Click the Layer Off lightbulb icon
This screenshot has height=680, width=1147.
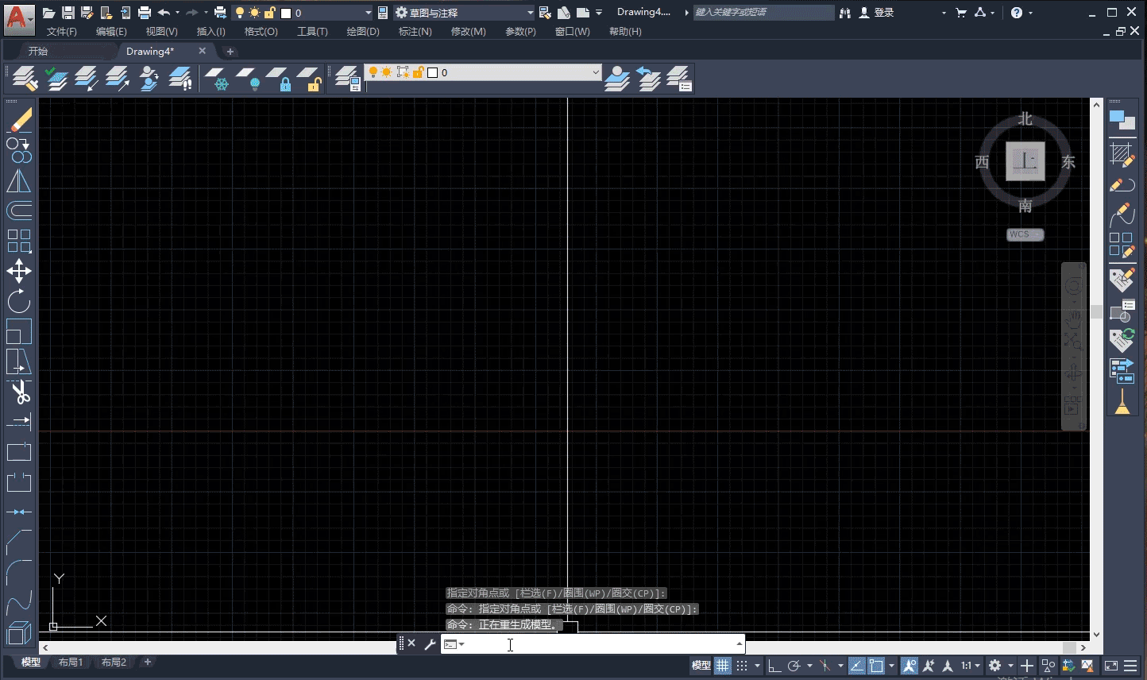click(x=248, y=79)
